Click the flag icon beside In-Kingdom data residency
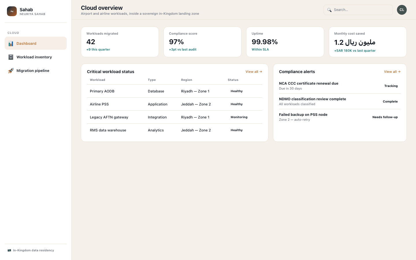Image resolution: width=416 pixels, height=260 pixels. tap(9, 250)
